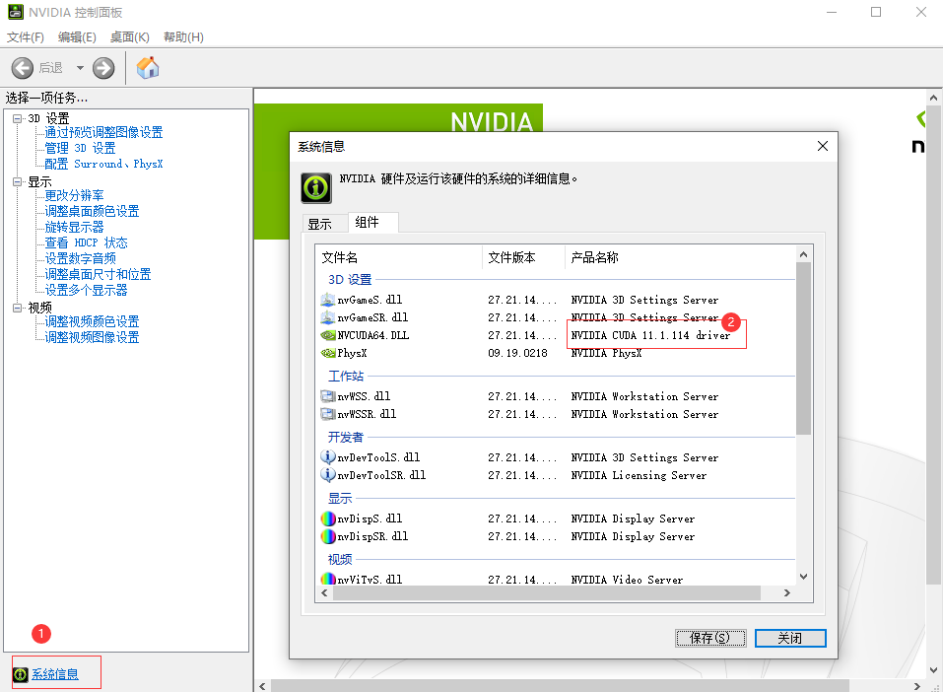Click the main panel scroll-down arrow
Image resolution: width=943 pixels, height=692 pixels.
(933, 669)
